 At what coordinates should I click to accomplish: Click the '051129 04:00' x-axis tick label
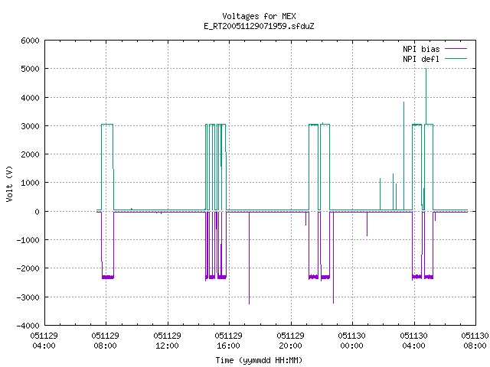click(44, 340)
